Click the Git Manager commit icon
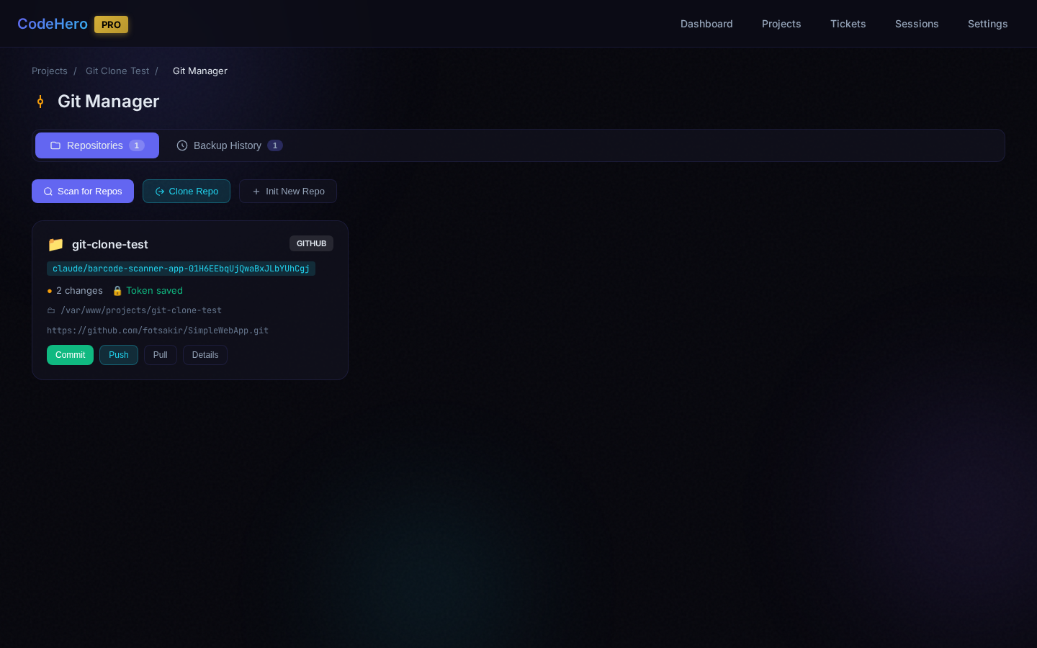This screenshot has width=1037, height=648. click(40, 102)
